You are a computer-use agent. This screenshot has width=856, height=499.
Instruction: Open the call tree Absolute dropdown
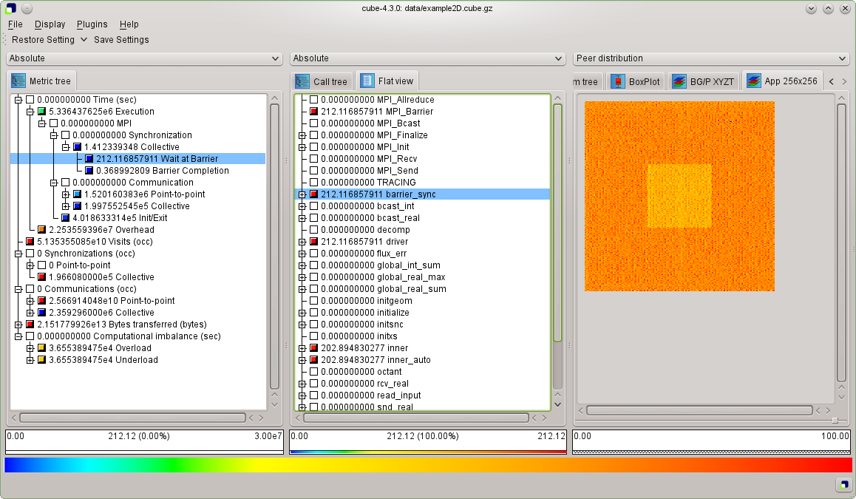tap(427, 58)
